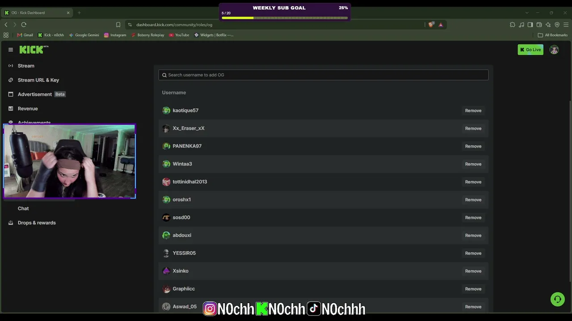The width and height of the screenshot is (572, 321).
Task: Click the username PANENKA97
Action: point(187,146)
